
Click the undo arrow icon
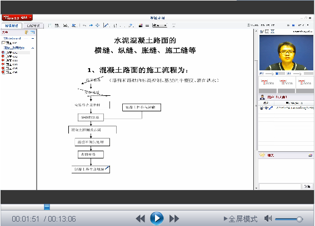pyautogui.click(x=84, y=25)
